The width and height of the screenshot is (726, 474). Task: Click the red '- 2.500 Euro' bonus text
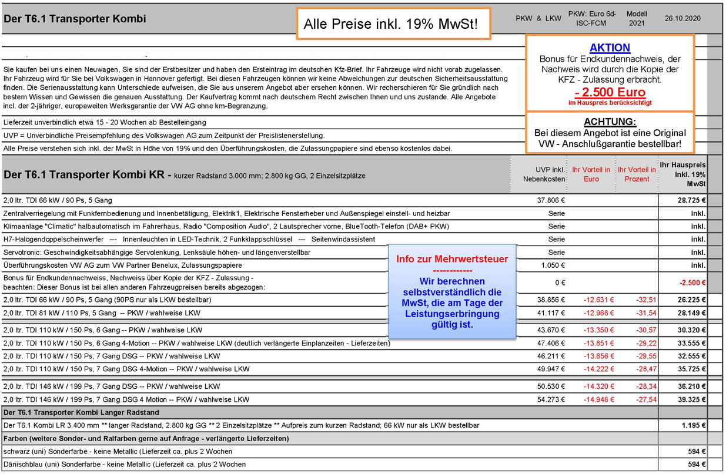pyautogui.click(x=610, y=92)
